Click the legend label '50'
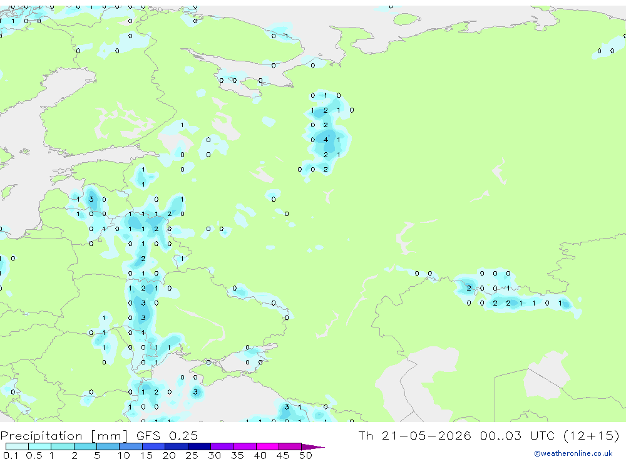The width and height of the screenshot is (626, 459). click(x=305, y=455)
